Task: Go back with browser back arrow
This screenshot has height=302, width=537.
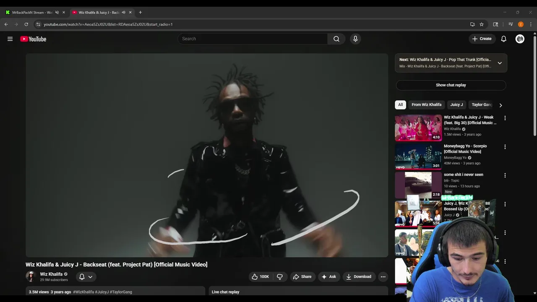Action: click(x=6, y=24)
